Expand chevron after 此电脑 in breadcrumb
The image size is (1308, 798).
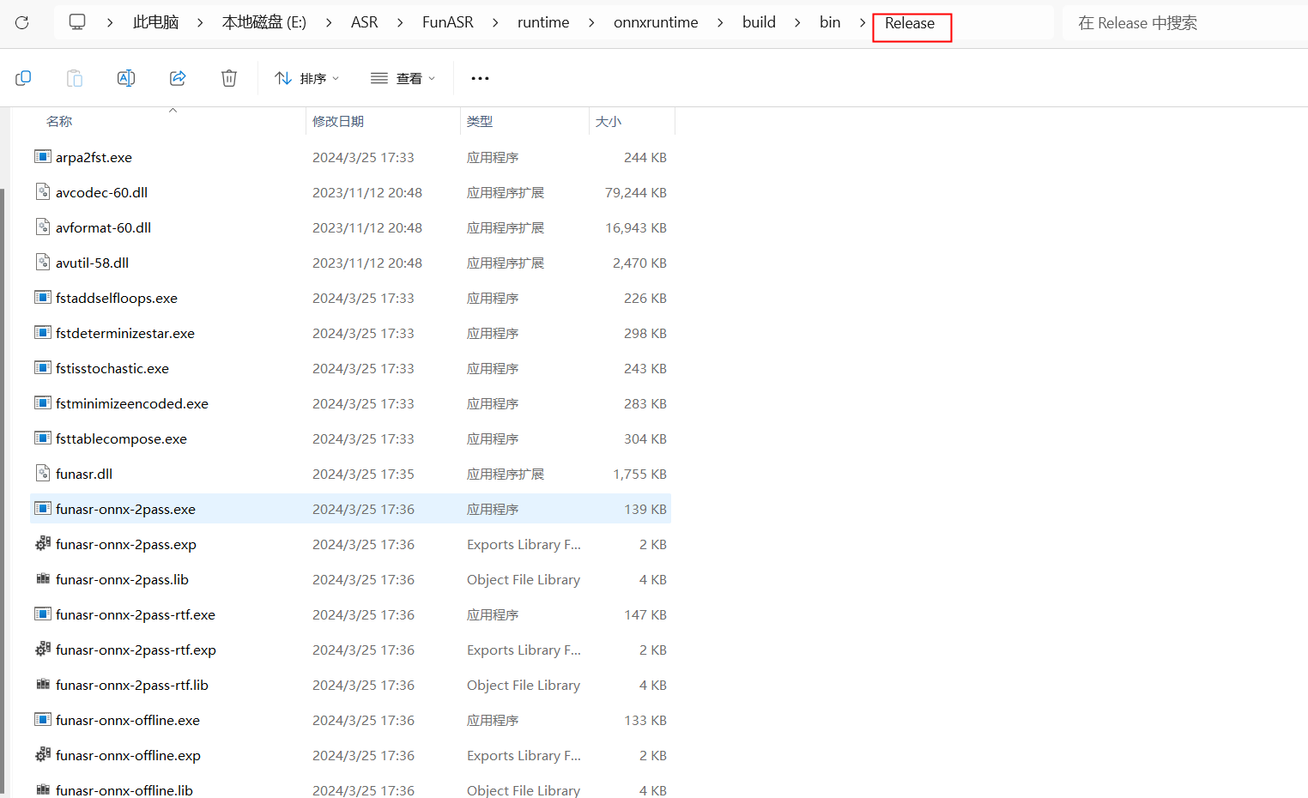(x=200, y=22)
